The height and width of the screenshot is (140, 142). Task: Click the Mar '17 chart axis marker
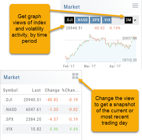click(90, 66)
